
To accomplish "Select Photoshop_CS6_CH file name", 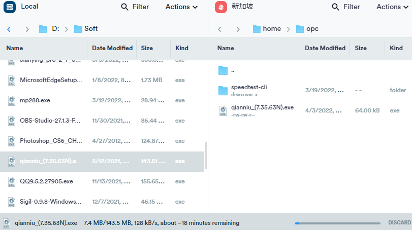I will click(51, 141).
